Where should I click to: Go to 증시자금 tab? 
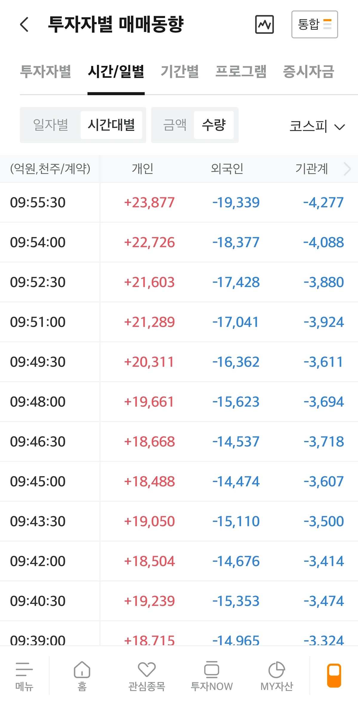[308, 72]
